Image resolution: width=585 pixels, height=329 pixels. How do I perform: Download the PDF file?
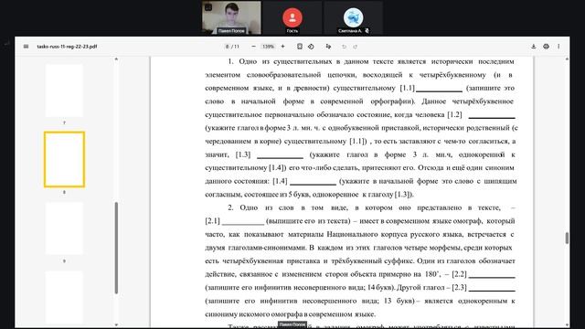[534, 47]
